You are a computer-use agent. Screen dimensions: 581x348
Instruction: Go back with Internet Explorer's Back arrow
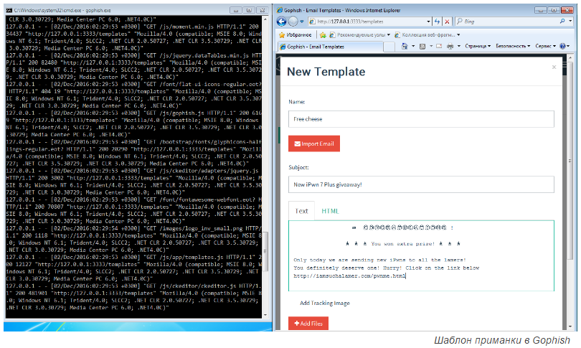282,22
